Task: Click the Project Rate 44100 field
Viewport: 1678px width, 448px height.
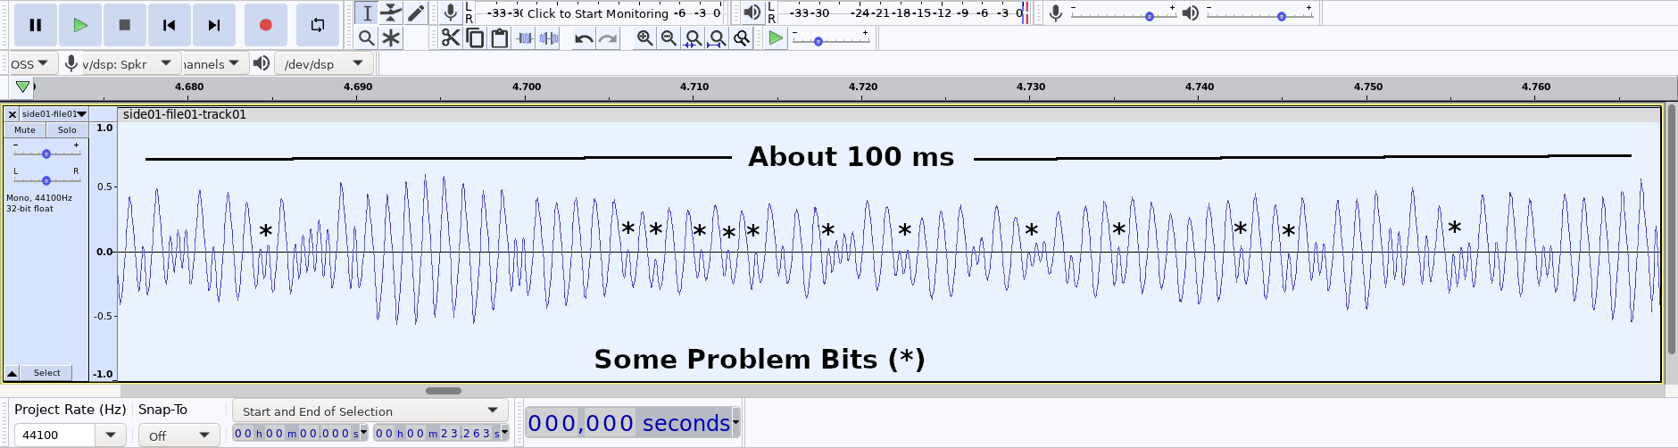Action: (x=55, y=435)
